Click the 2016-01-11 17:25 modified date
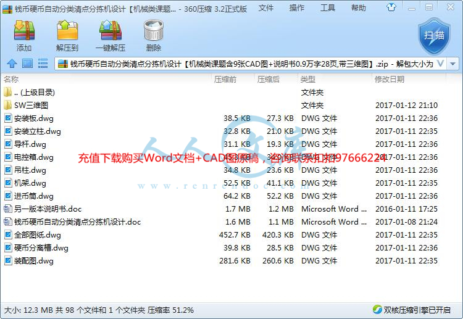 coord(406,209)
